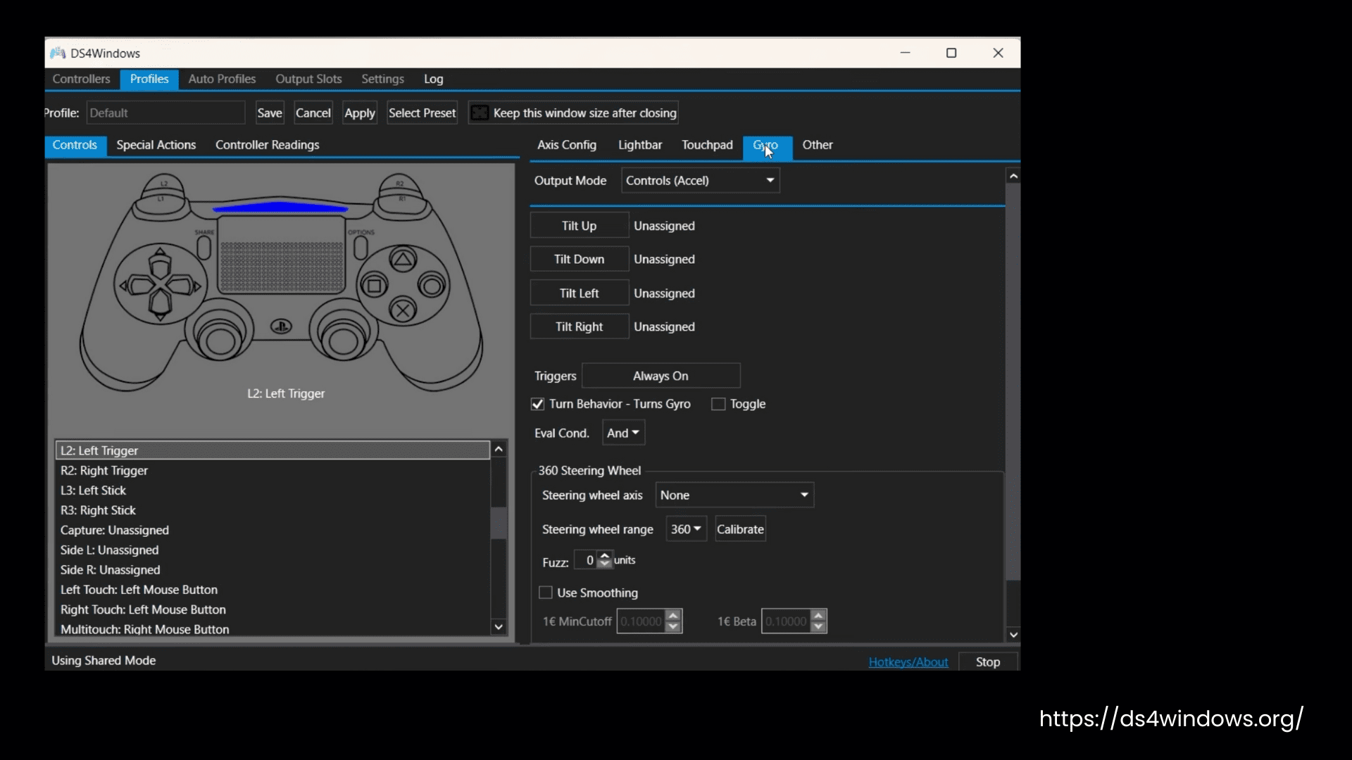1352x760 pixels.
Task: Select the right analog stick on diagram
Action: click(343, 341)
